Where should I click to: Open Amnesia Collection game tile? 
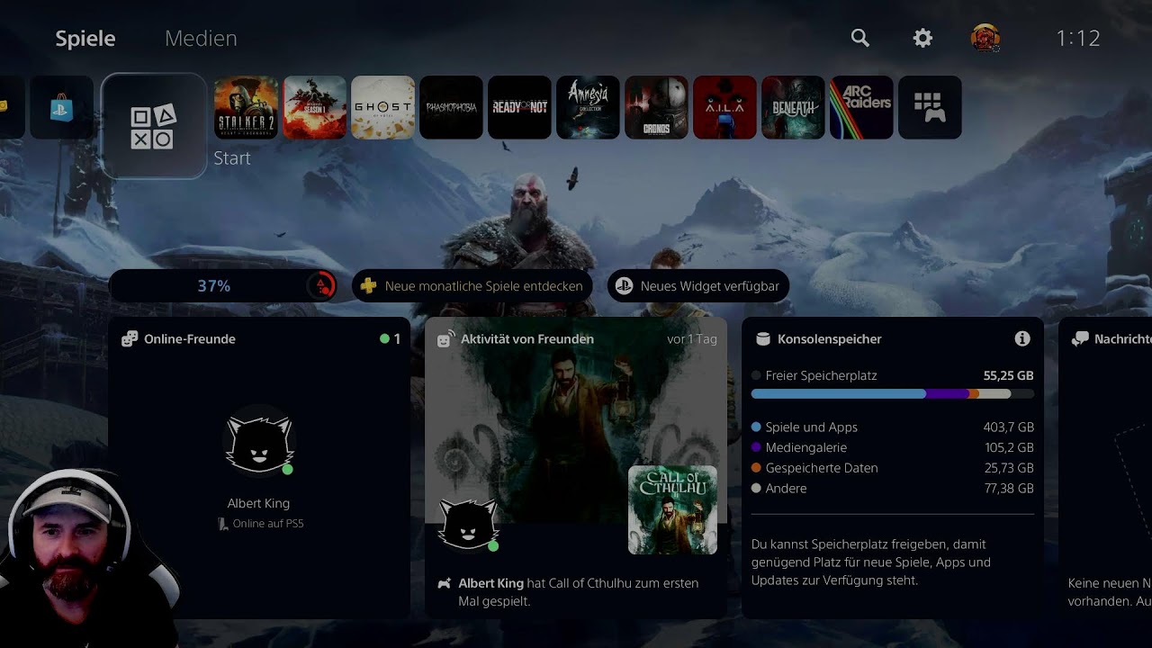pos(588,107)
